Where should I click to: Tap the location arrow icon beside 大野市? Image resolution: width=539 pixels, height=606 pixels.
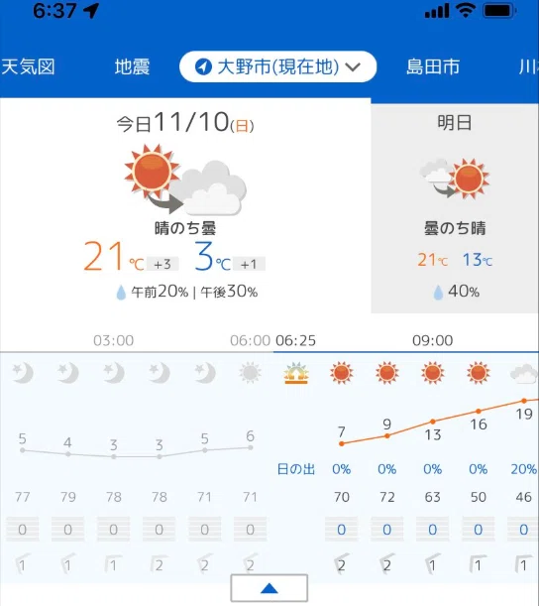pos(203,66)
